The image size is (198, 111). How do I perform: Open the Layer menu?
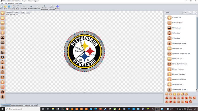(x=5, y=3)
